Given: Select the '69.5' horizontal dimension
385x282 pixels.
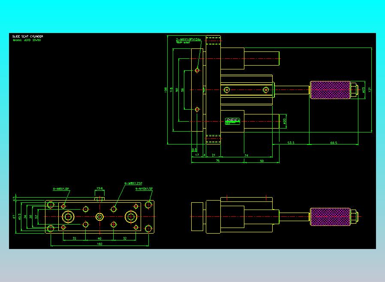Looking at the screenshot, I should 334,143.
